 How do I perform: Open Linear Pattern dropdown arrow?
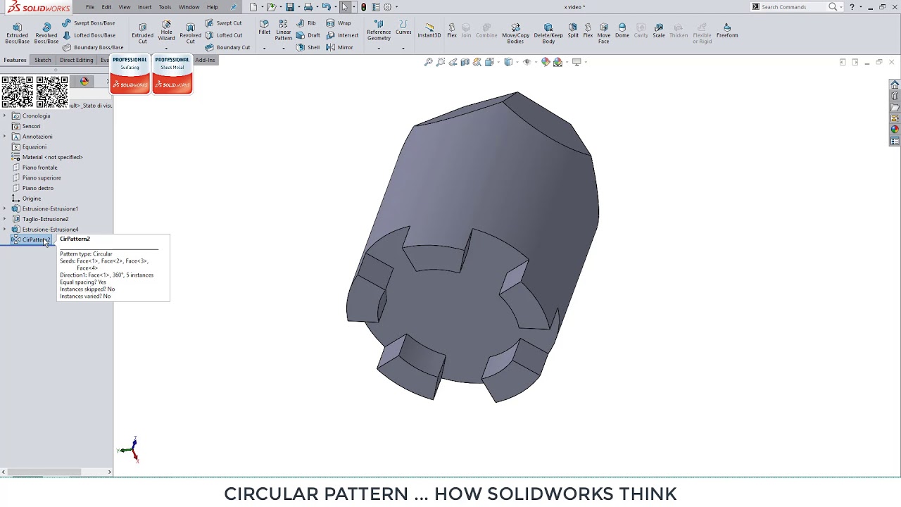click(x=284, y=48)
